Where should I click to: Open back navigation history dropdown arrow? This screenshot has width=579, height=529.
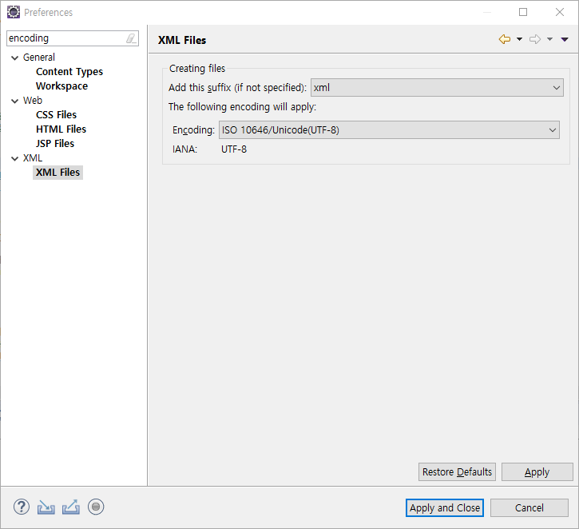pyautogui.click(x=519, y=39)
